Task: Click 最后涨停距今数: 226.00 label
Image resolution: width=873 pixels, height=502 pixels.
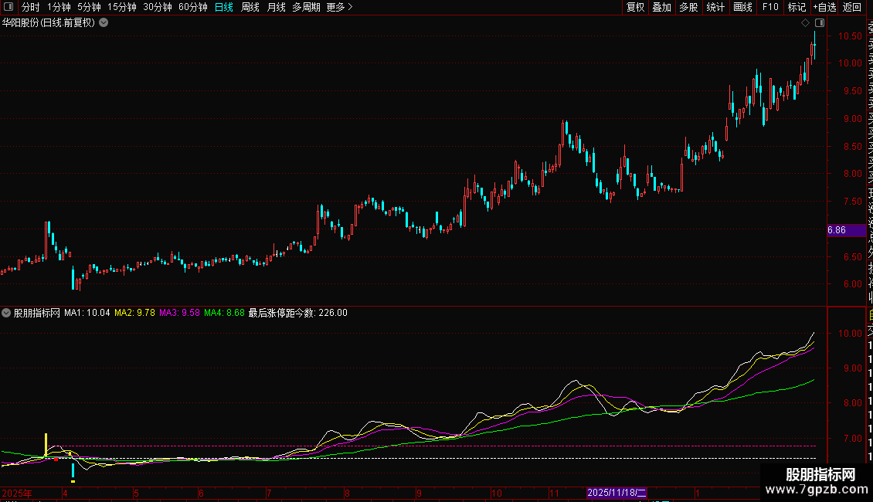Action: (x=298, y=313)
